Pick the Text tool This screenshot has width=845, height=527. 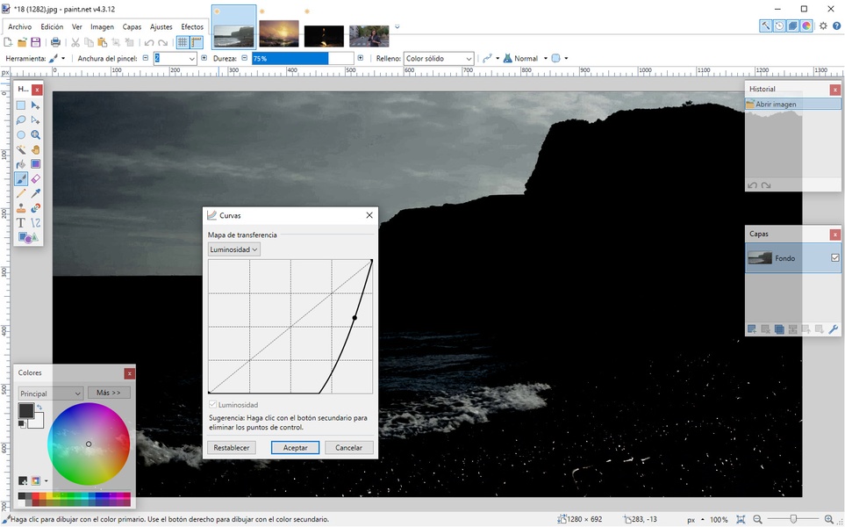(x=21, y=223)
